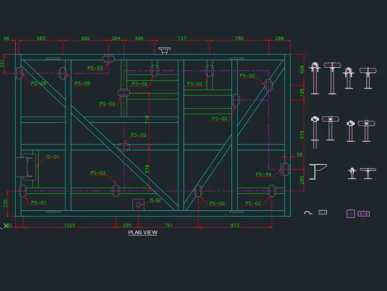Select the 295 dimension value
Viewport: 387px width, 291px height.
coord(127,225)
